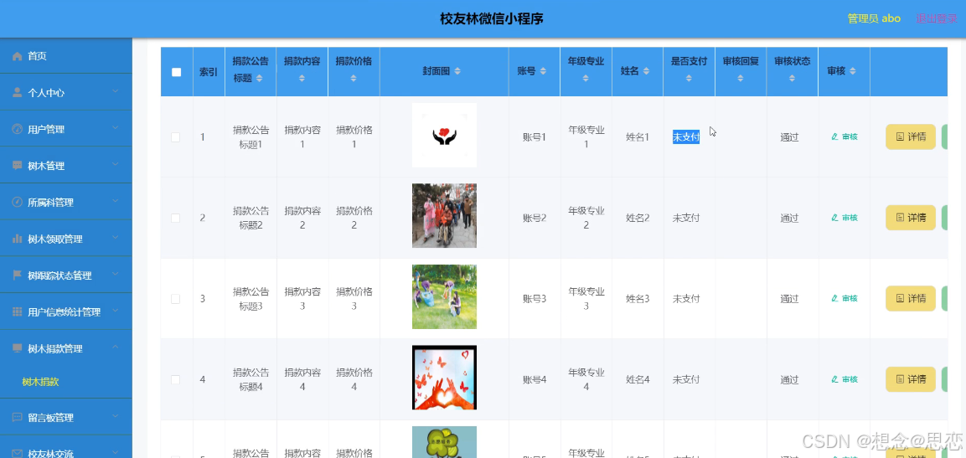
Task: Collapse the 树木捐款管理 chevron
Action: 116,347
